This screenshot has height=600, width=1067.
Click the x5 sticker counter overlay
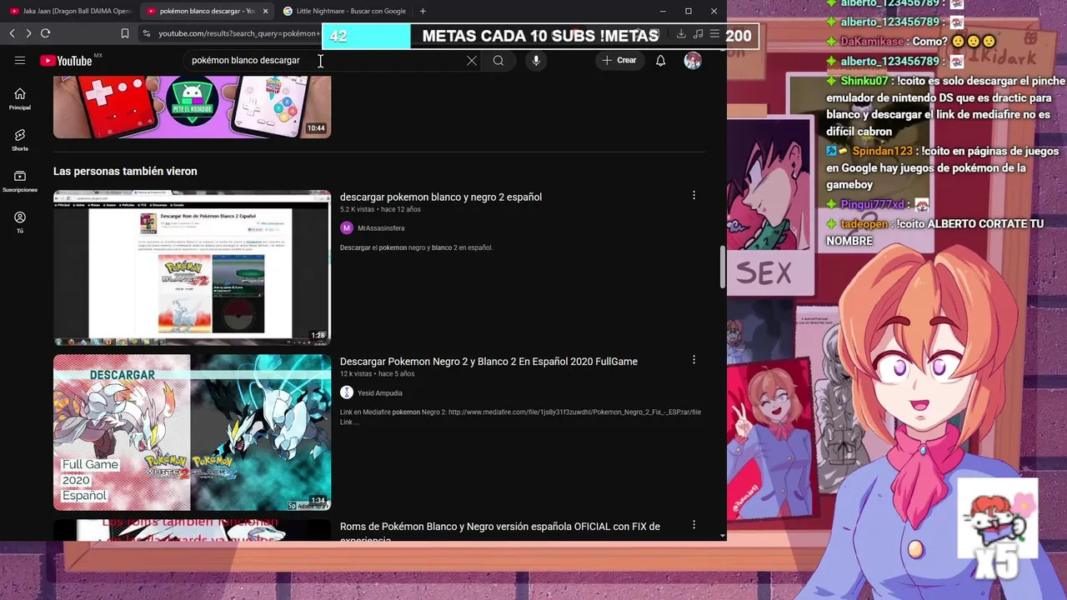998,530
